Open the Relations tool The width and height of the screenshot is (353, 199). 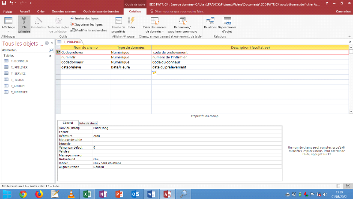tap(210, 21)
